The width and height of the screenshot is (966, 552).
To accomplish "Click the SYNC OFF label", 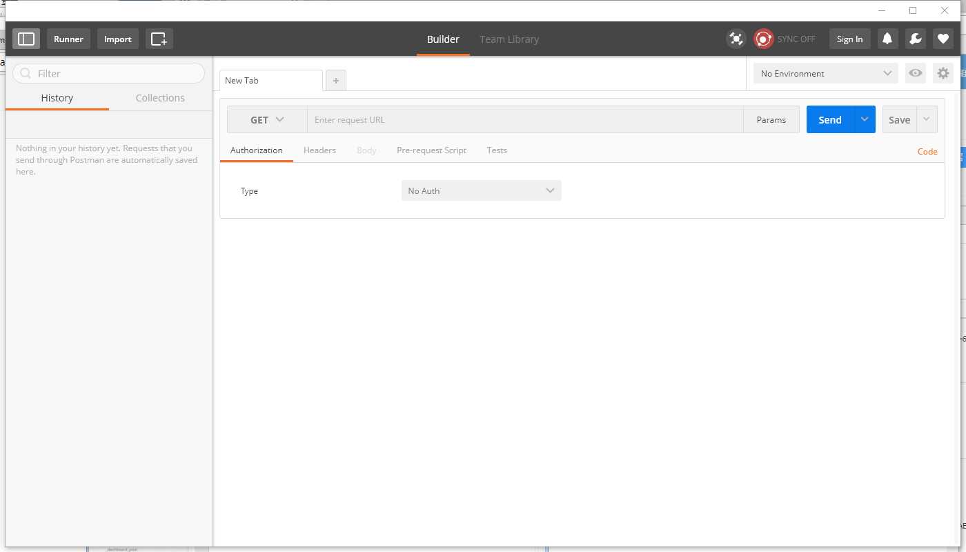I will point(796,39).
